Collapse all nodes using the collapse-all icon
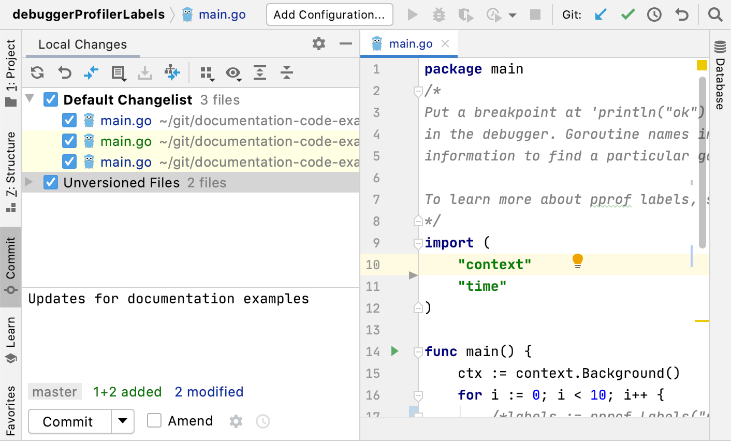Image resolution: width=731 pixels, height=441 pixels. click(x=286, y=73)
